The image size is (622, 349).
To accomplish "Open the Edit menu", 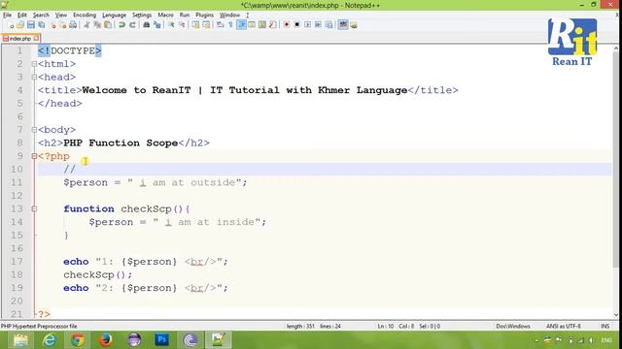I will pyautogui.click(x=21, y=16).
